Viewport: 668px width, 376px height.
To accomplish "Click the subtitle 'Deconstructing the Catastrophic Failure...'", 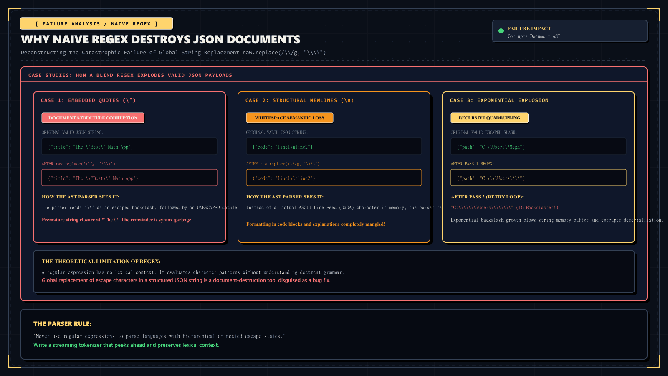I will pyautogui.click(x=173, y=53).
